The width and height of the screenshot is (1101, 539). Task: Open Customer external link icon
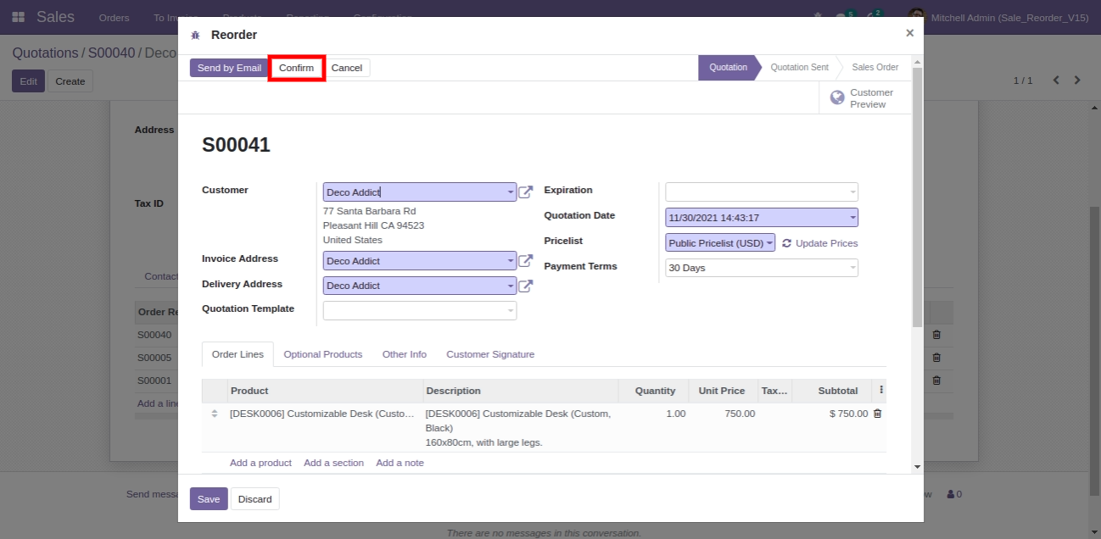[x=526, y=192]
